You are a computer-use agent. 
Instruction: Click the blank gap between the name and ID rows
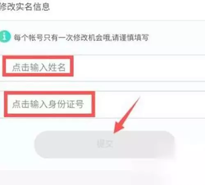pyautogui.click(x=102, y=86)
